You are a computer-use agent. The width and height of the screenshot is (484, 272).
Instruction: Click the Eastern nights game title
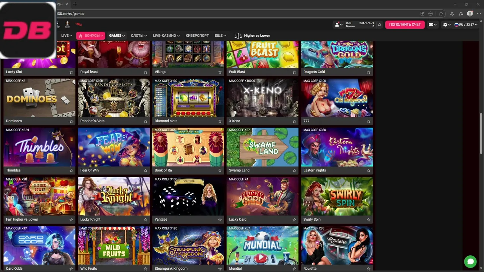click(315, 170)
